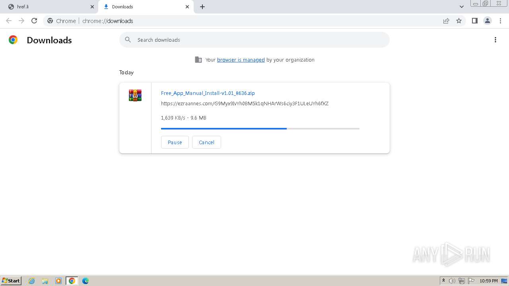Open the network tray icon
Viewport: 509px width, 286px height.
point(462,281)
